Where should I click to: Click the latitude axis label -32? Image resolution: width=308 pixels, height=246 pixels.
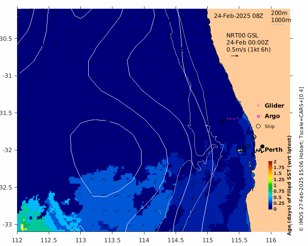pos(7,150)
